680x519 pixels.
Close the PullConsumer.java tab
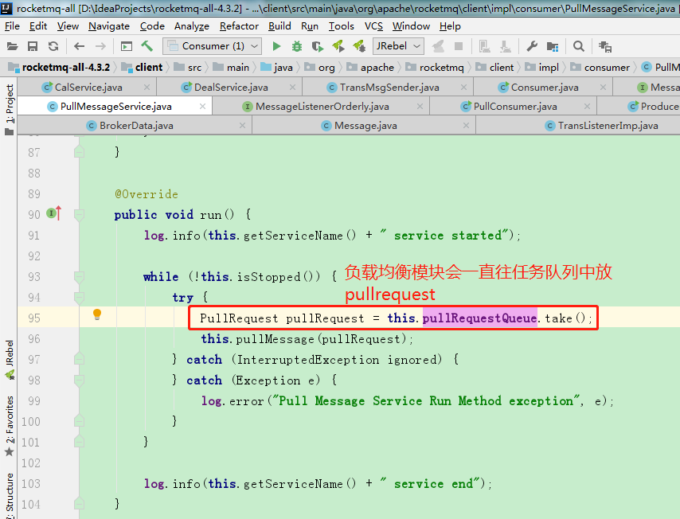point(587,106)
